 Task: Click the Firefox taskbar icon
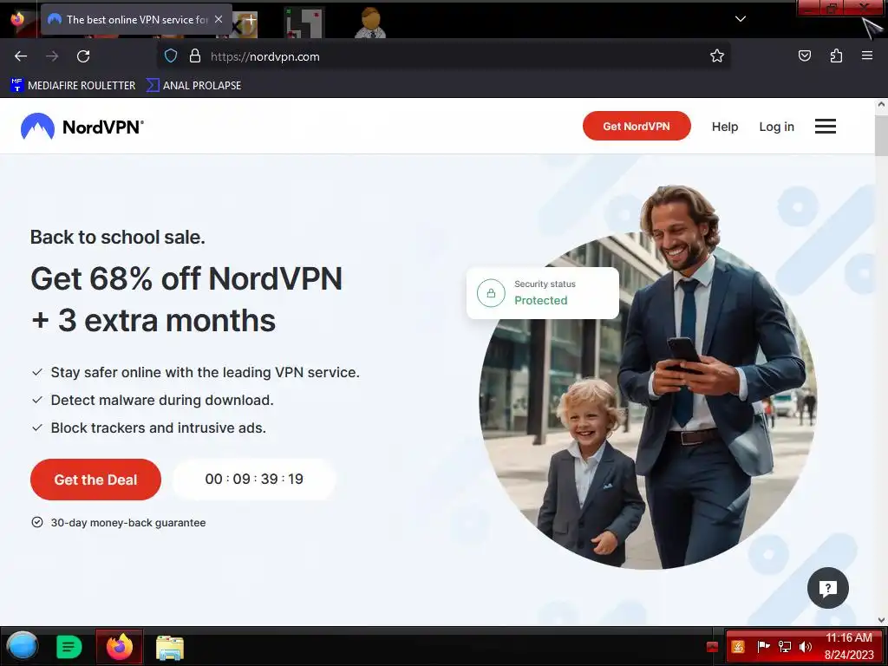(119, 647)
